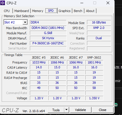
Task: Show the About tab
Action: pyautogui.click(x=90, y=11)
